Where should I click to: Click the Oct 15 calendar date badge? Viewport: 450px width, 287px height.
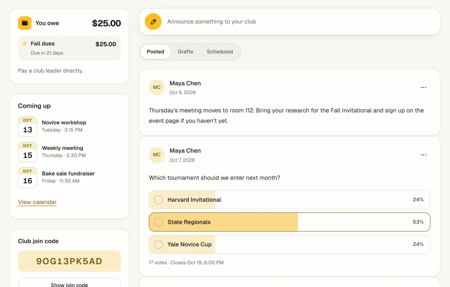click(28, 152)
